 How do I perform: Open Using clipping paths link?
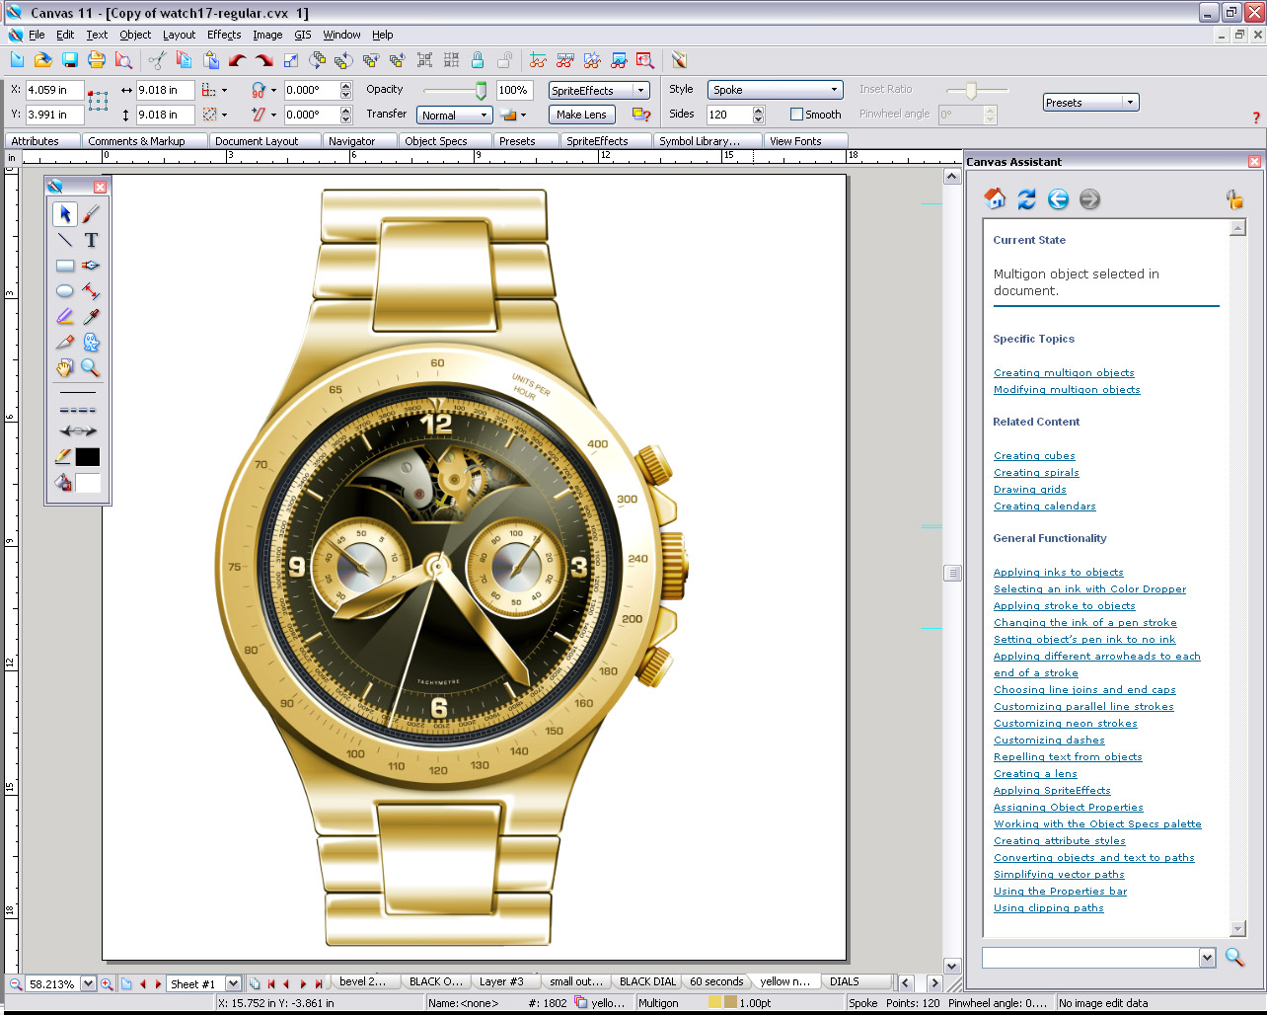[1049, 908]
